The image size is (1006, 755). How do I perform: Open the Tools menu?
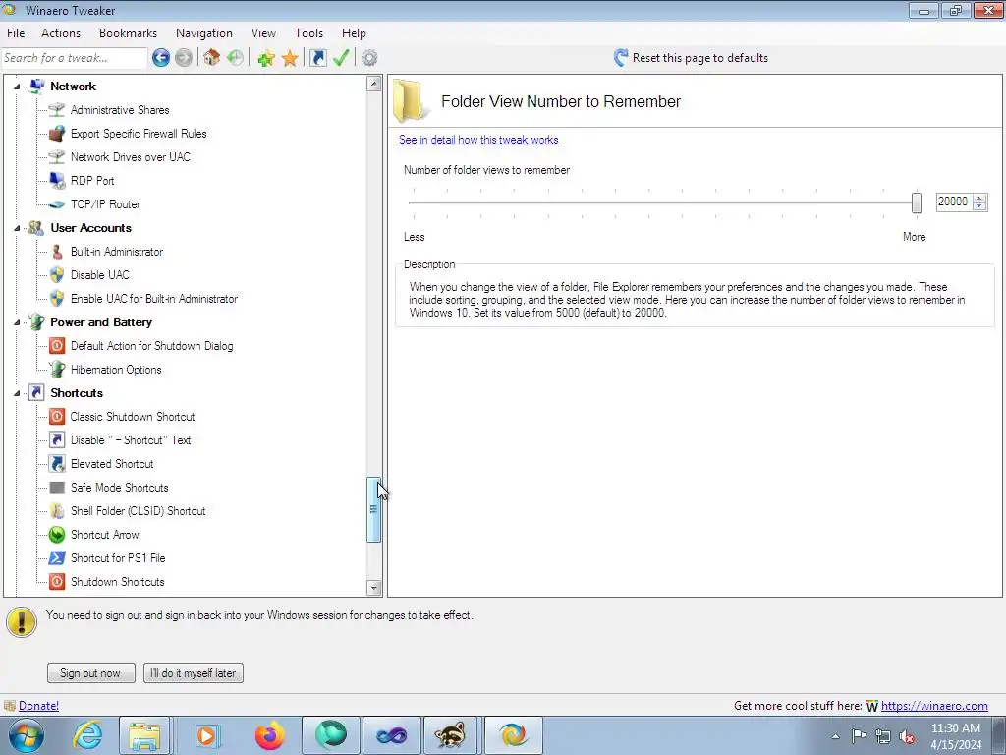(308, 33)
